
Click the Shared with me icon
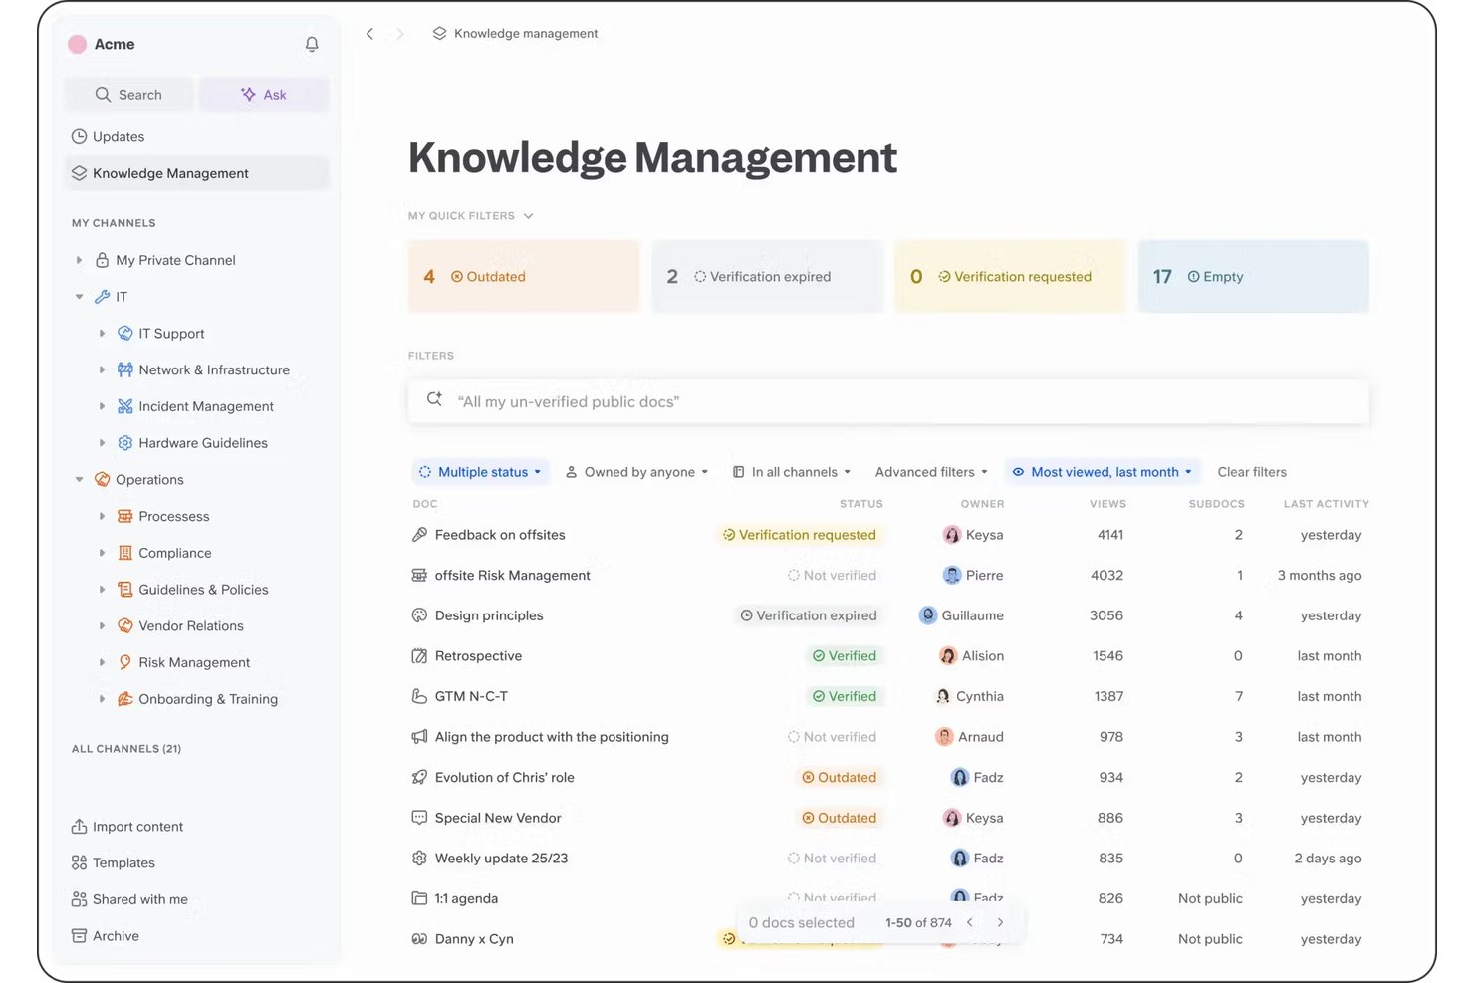79,899
